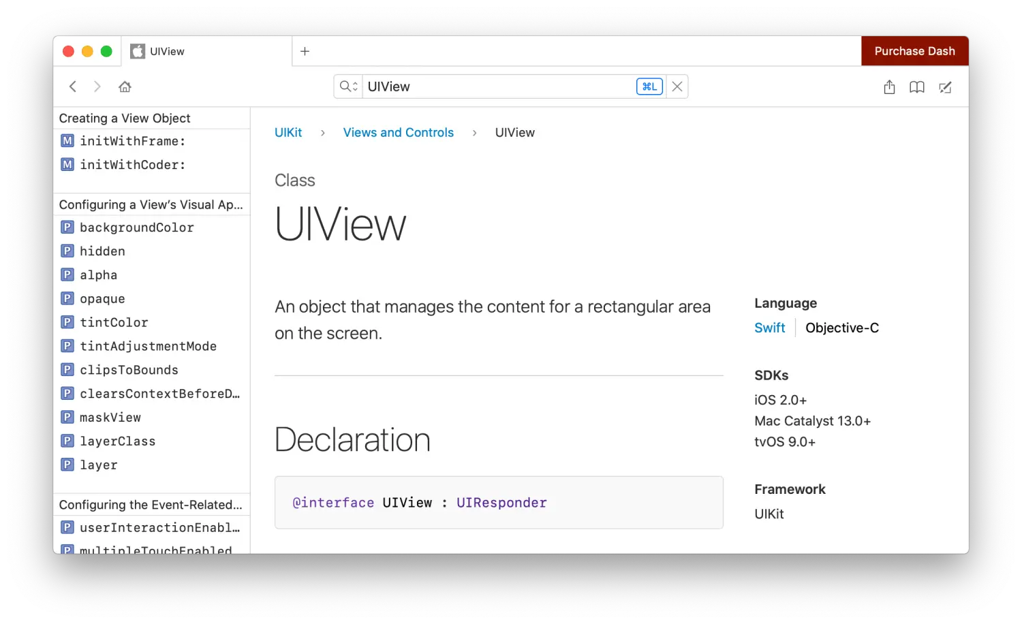1022x624 pixels.
Task: Select the layerClass property
Action: pos(151,441)
